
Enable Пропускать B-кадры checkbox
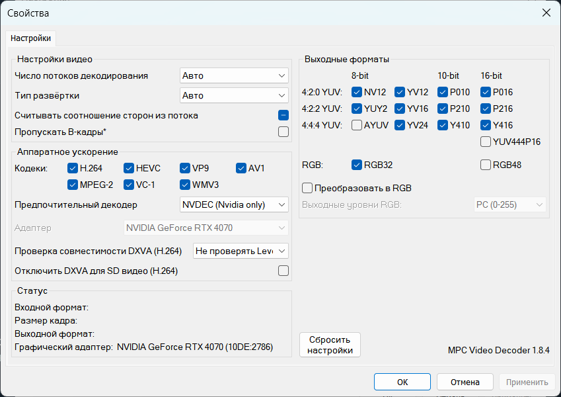[283, 132]
